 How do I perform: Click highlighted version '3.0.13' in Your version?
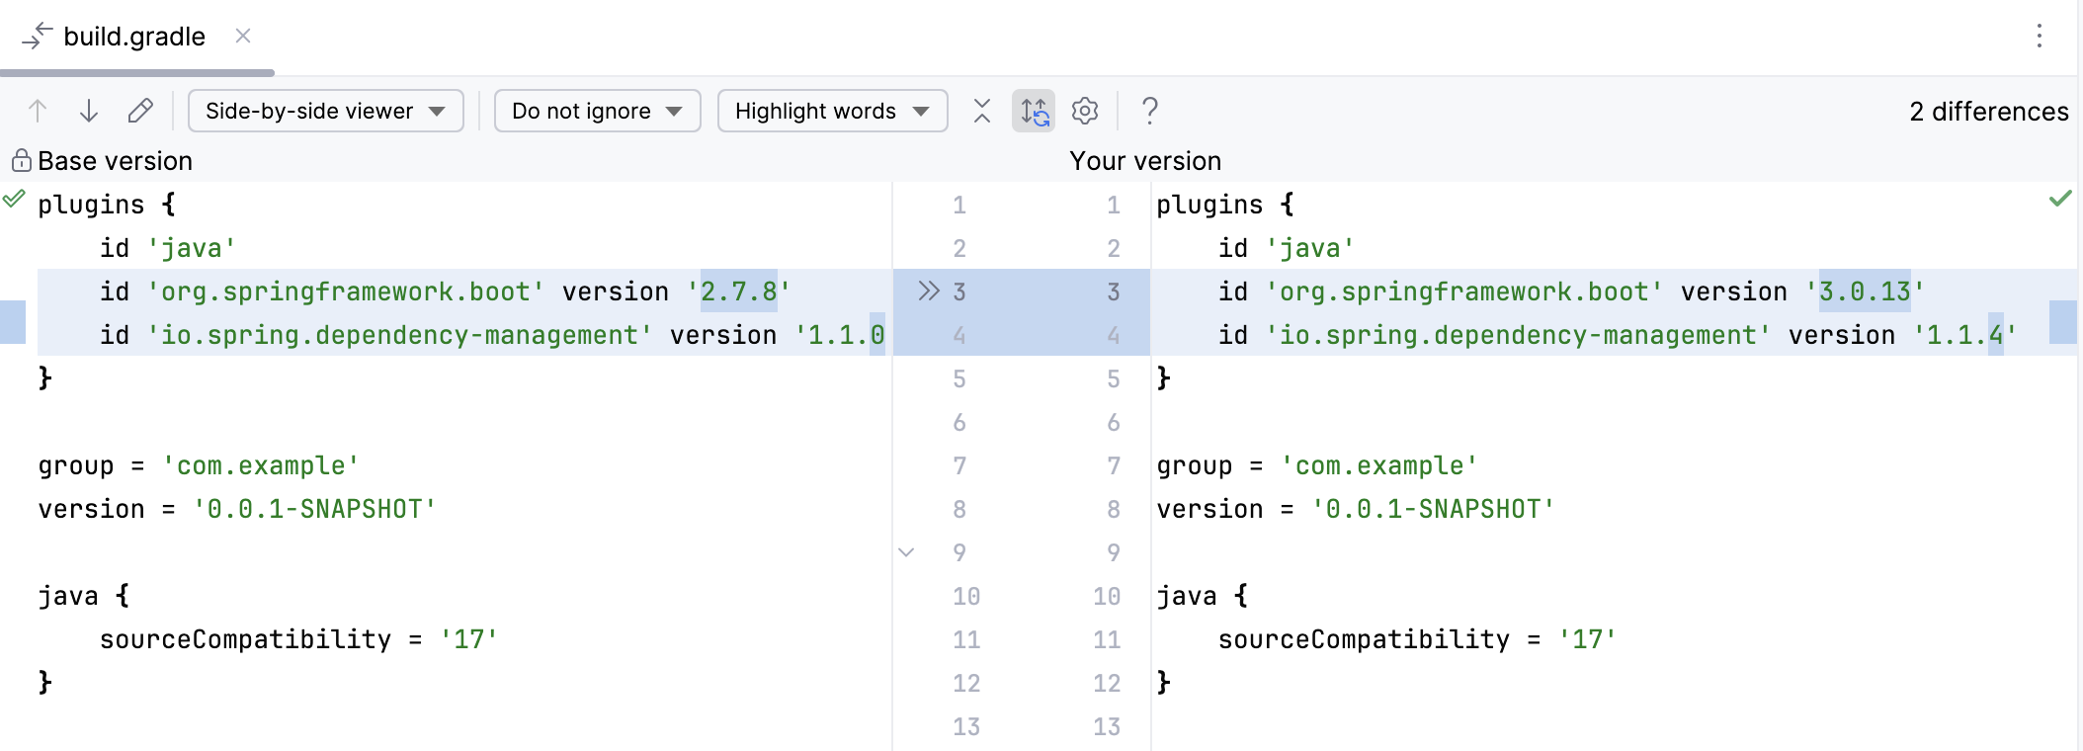click(1864, 292)
